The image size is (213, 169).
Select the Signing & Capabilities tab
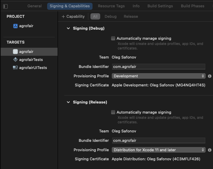pyautogui.click(x=70, y=6)
